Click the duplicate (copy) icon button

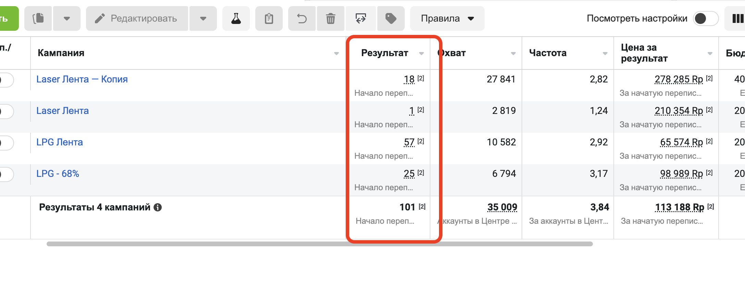click(x=38, y=18)
